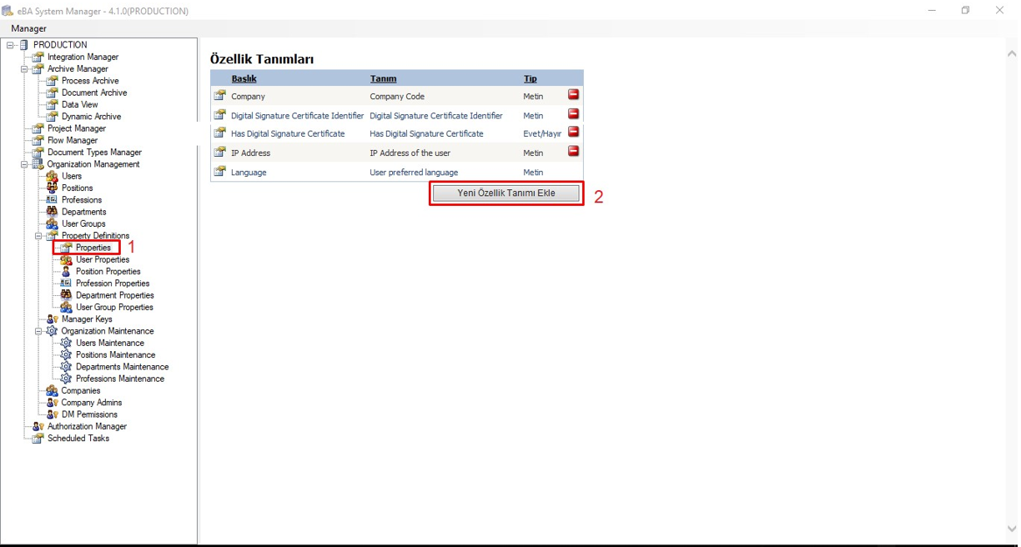Click the Integration Manager tree icon
Screen dimensions: 1021x547
point(38,57)
